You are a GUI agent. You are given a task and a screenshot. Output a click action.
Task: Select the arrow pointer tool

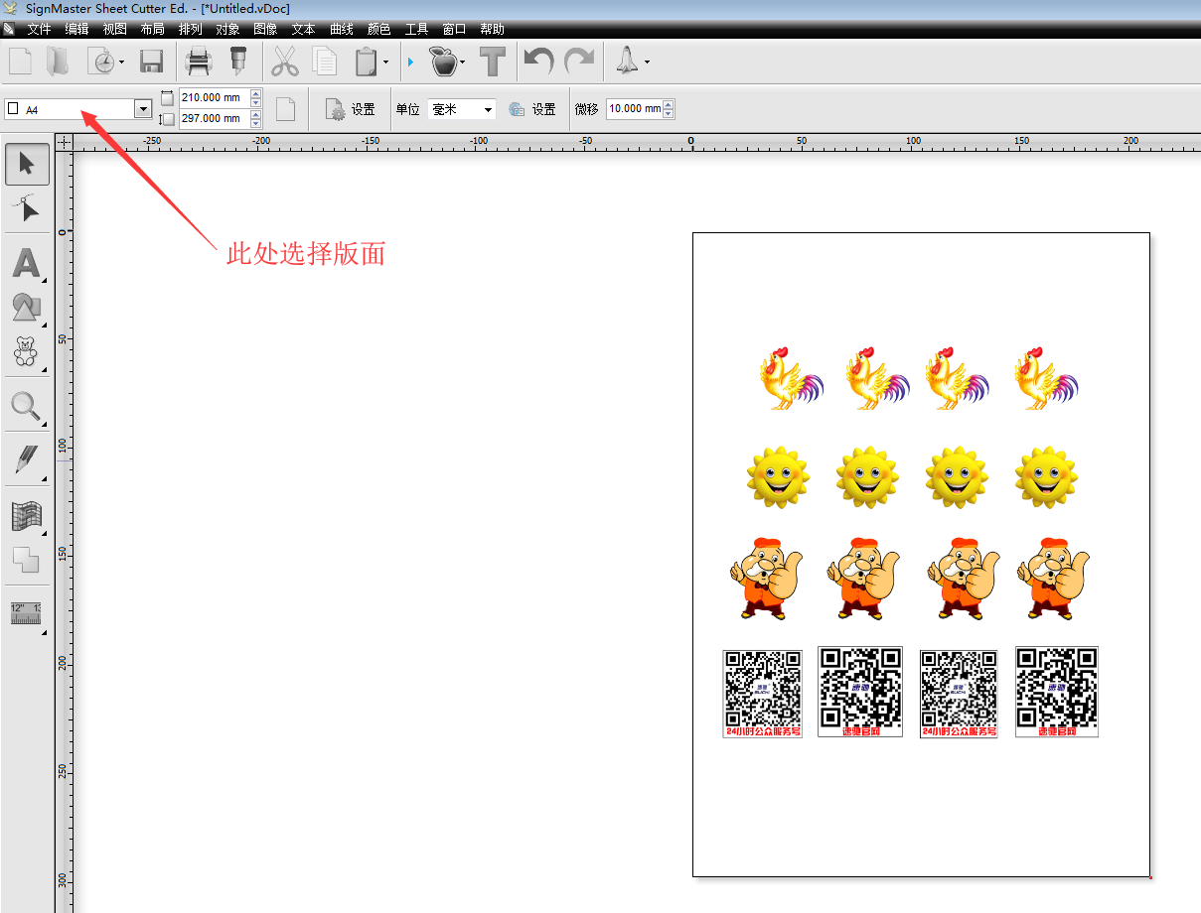click(27, 165)
